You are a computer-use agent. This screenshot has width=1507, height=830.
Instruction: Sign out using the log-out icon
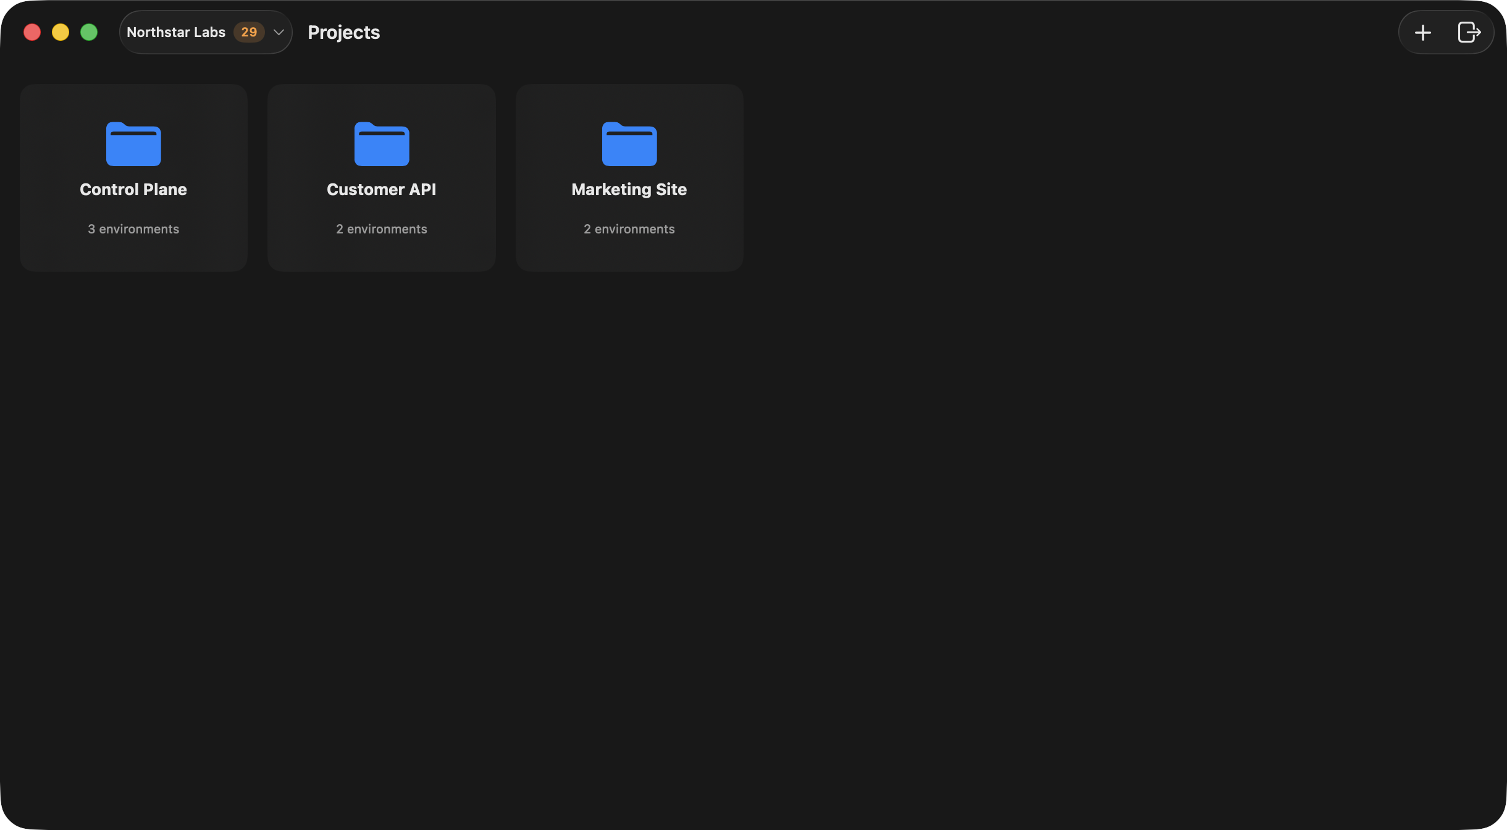click(x=1469, y=31)
